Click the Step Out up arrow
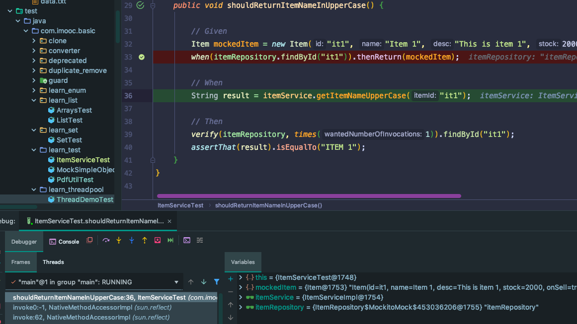This screenshot has width=577, height=324. click(x=145, y=241)
